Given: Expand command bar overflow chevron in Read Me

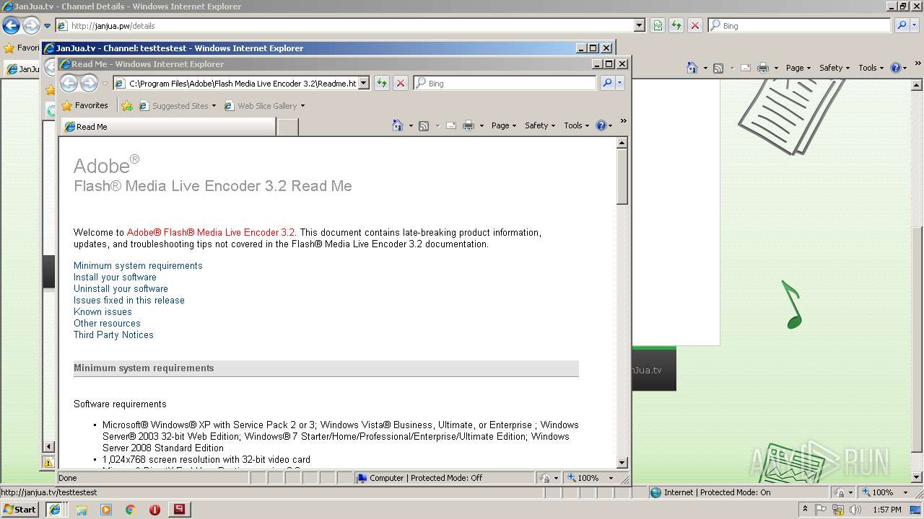Looking at the screenshot, I should (x=623, y=121).
